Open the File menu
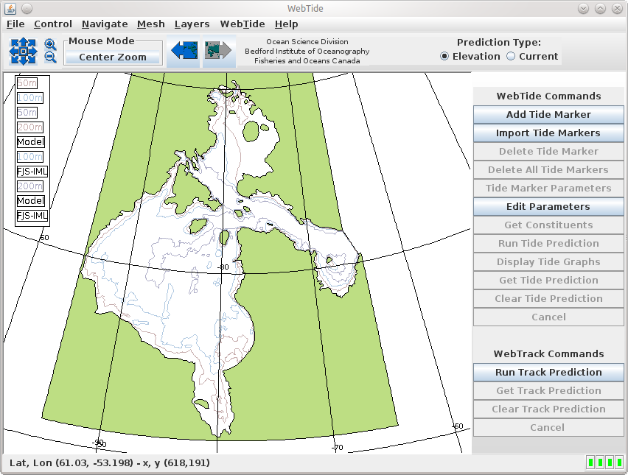Viewport: 628px width, 475px height. tap(15, 24)
